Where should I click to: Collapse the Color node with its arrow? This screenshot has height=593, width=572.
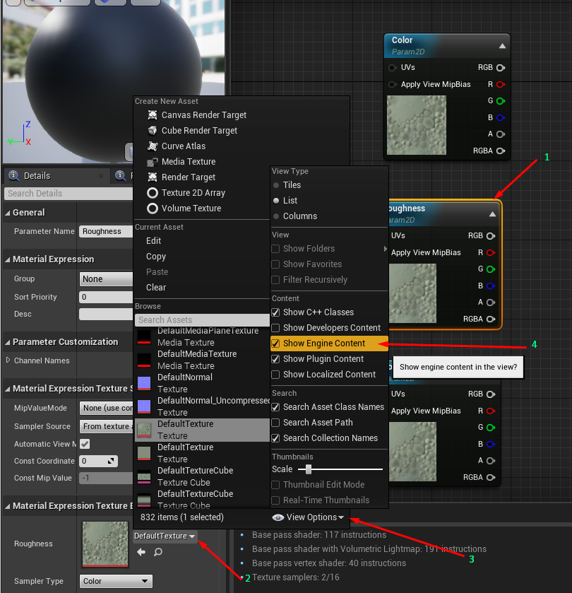click(502, 46)
